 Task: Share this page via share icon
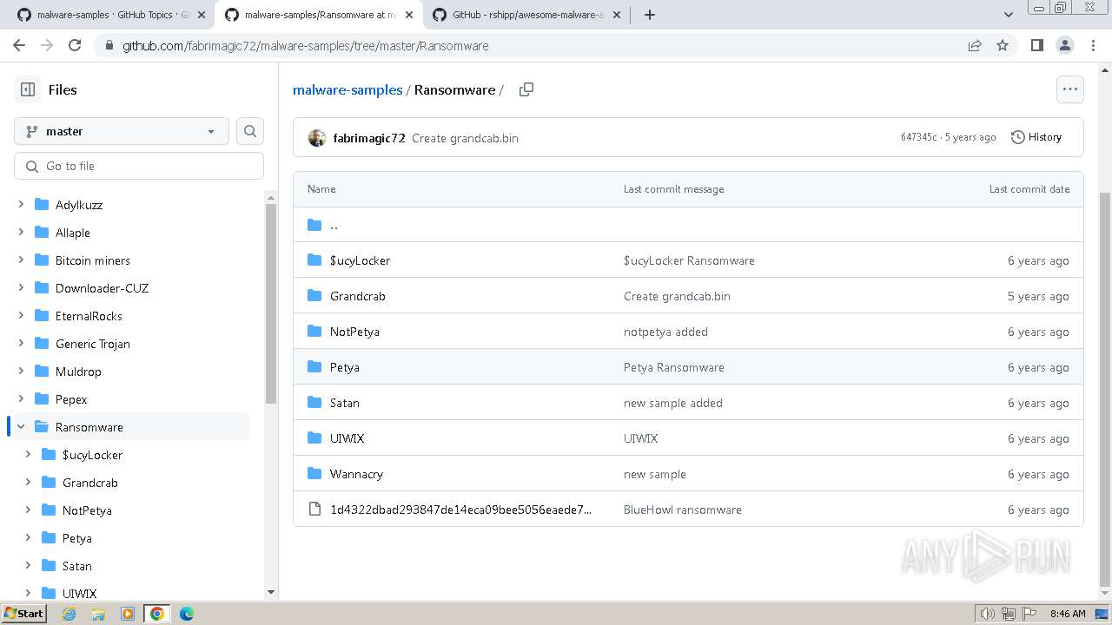tap(975, 45)
